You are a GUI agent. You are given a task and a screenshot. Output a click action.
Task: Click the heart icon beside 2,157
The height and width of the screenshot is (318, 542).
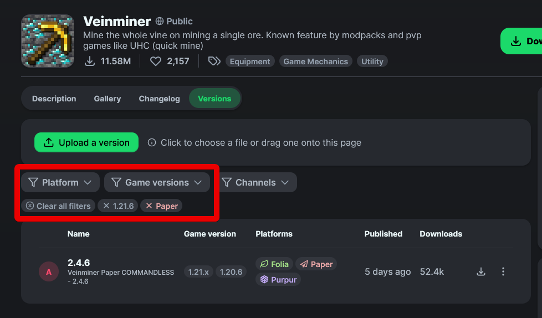point(156,61)
